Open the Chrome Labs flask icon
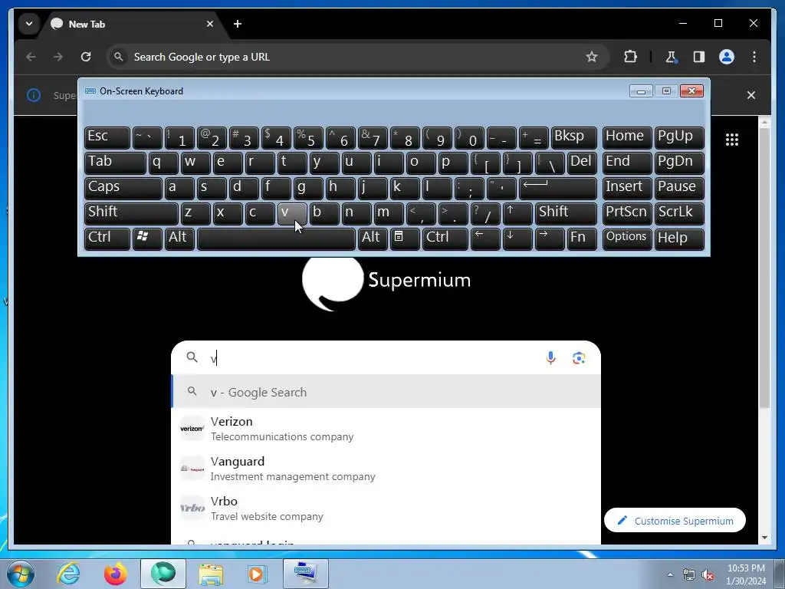The width and height of the screenshot is (785, 589). (x=672, y=57)
